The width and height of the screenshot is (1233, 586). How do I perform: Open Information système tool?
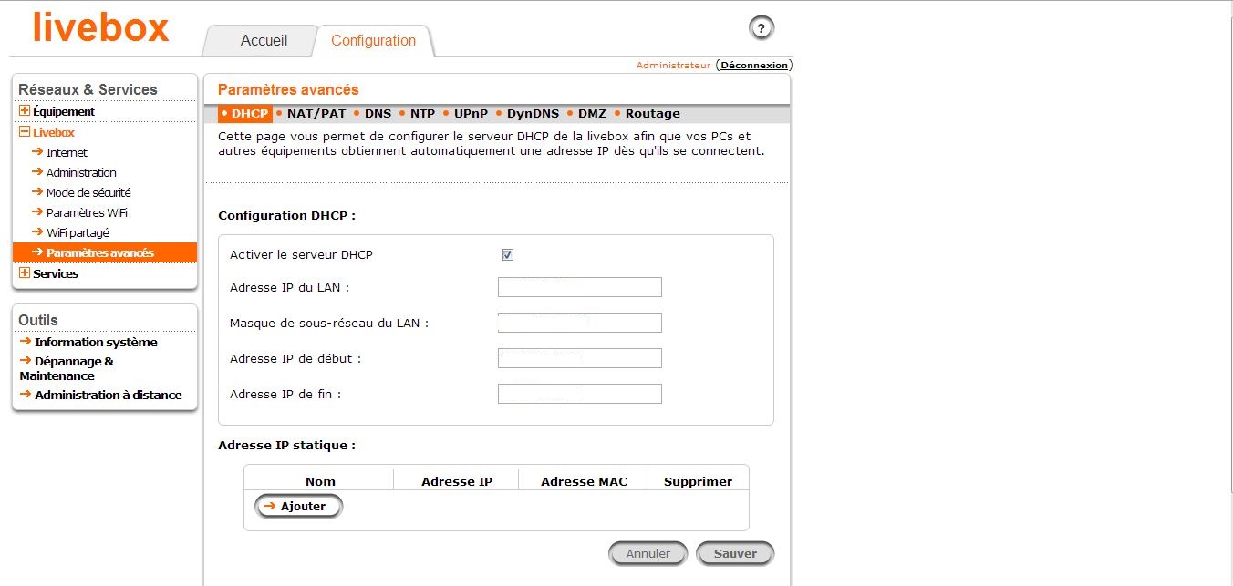click(x=96, y=343)
